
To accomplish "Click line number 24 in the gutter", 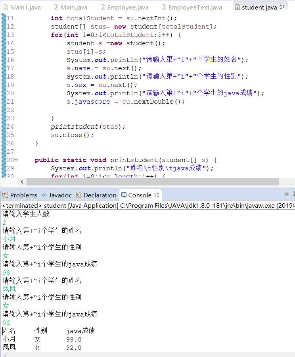I will [x=10, y=126].
